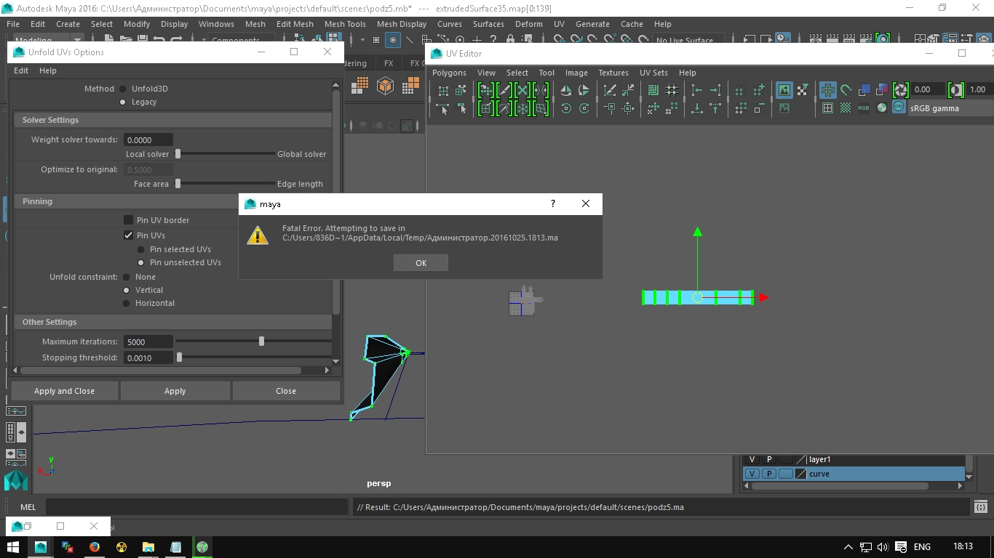
Task: Open the Mesh Tools menu
Action: [x=345, y=24]
